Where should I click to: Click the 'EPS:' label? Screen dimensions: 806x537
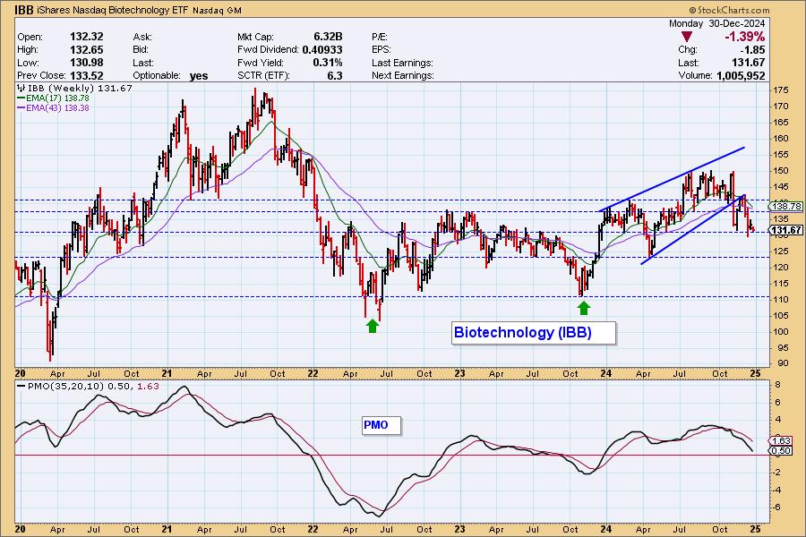[382, 50]
